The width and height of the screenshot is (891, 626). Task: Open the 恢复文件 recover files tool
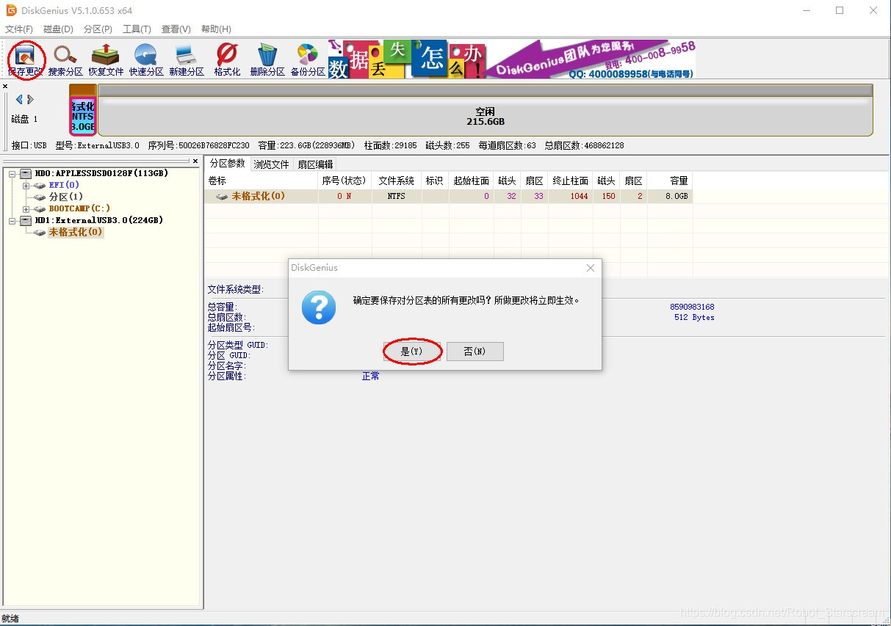pos(106,59)
